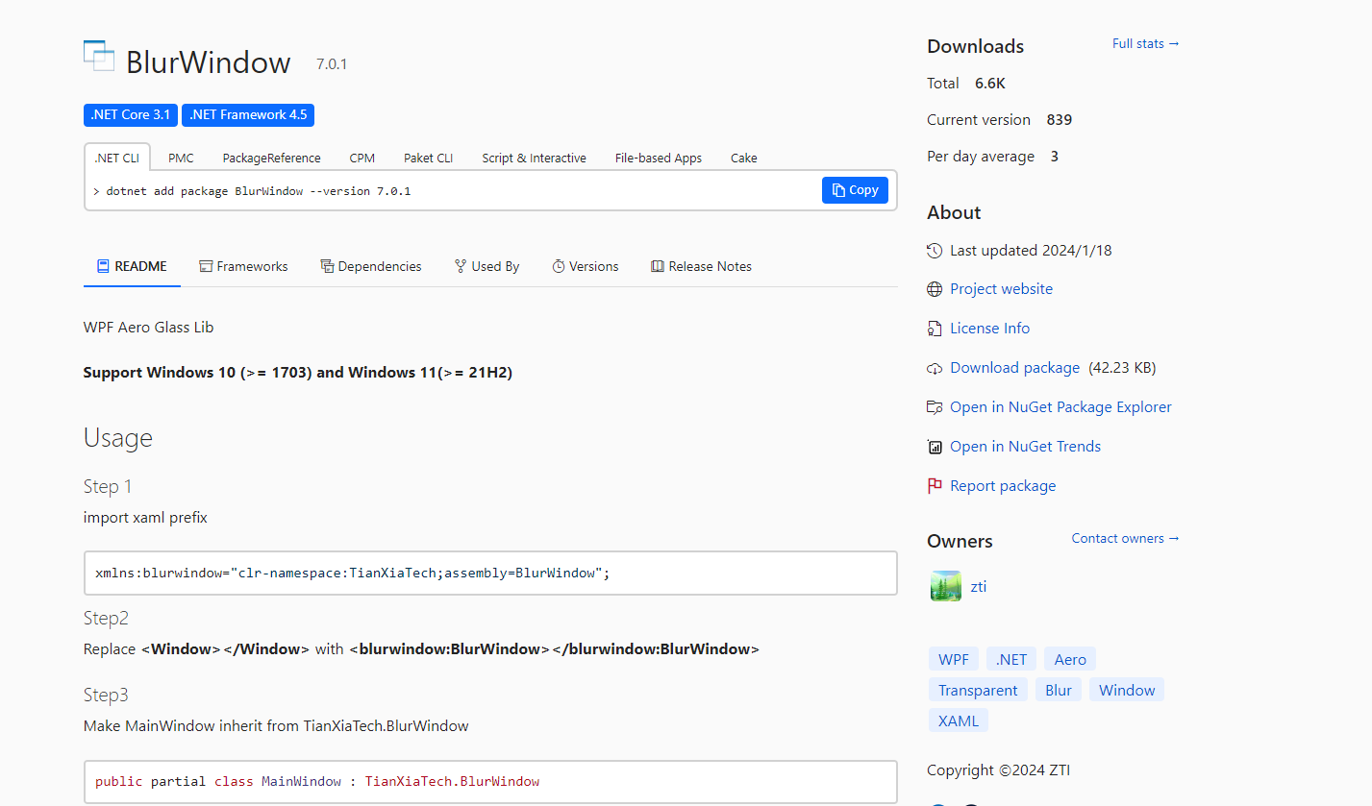Viewport: 1372px width, 806px height.
Task: Click the clock icon beside Last updated
Action: point(935,251)
